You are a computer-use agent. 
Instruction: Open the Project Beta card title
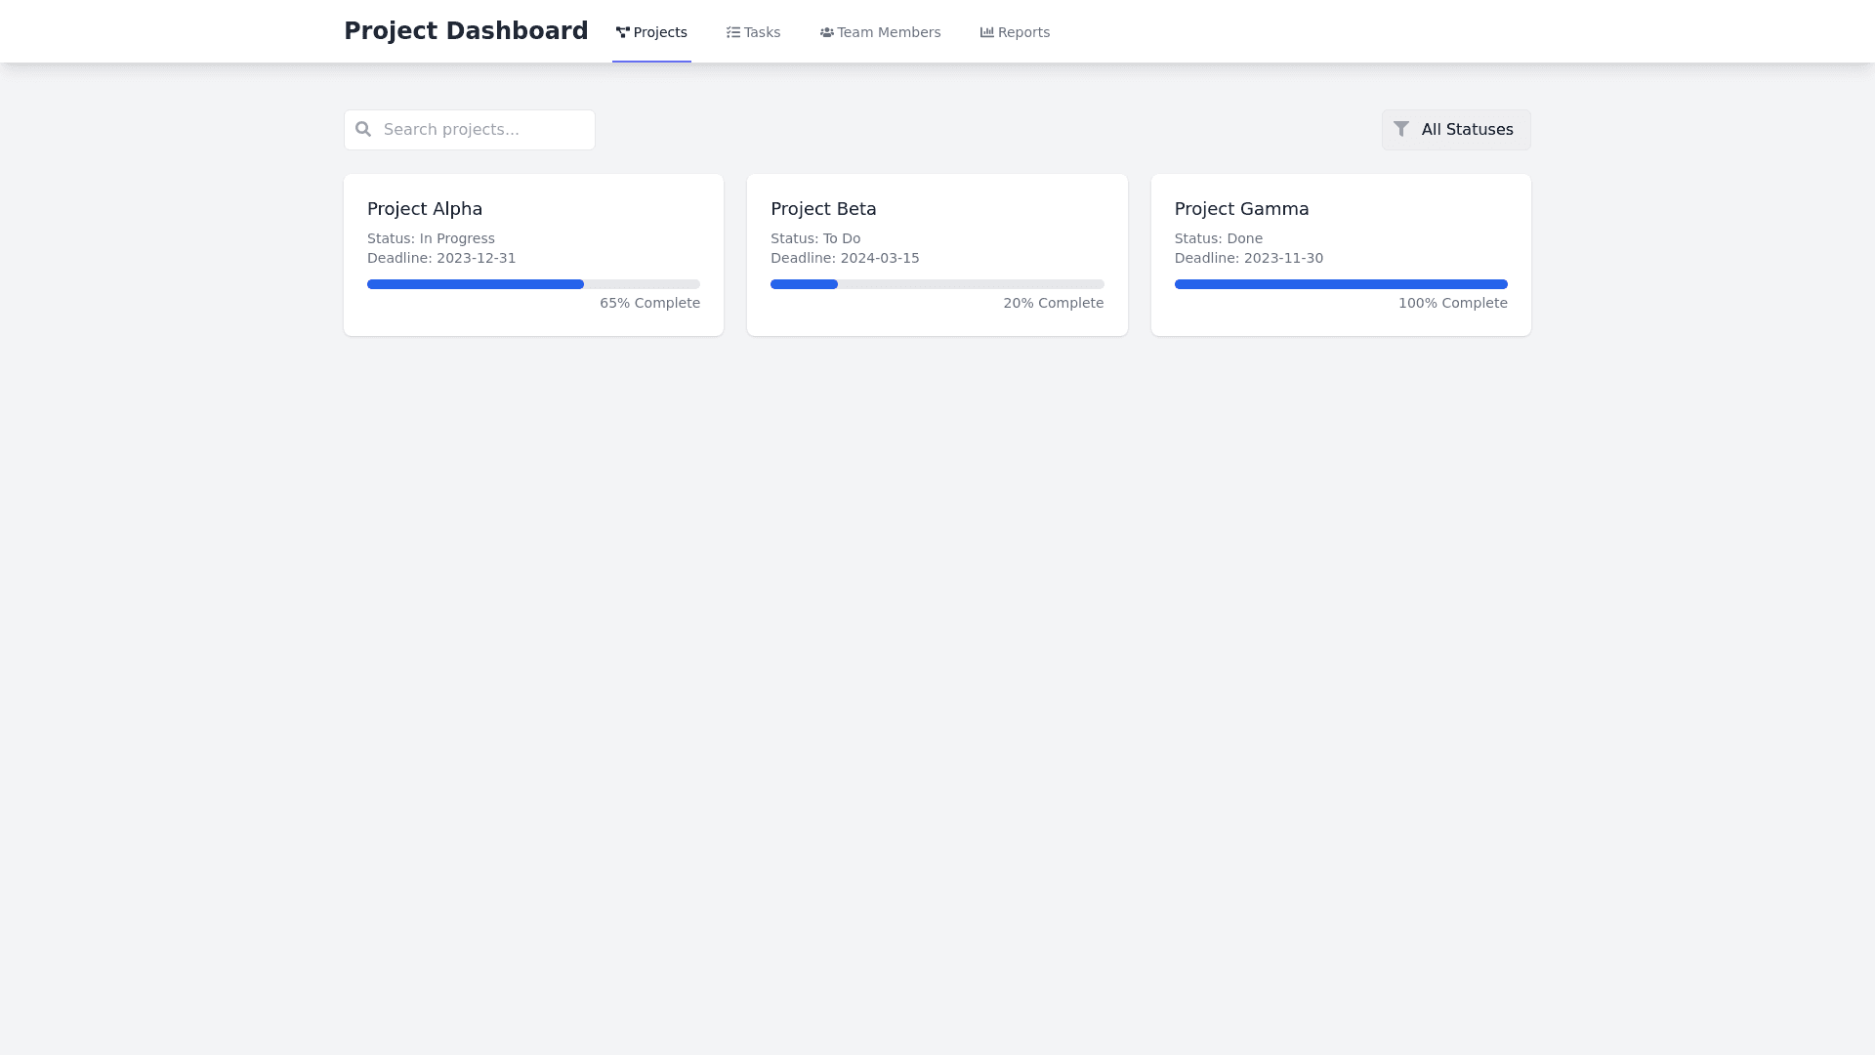(x=823, y=209)
